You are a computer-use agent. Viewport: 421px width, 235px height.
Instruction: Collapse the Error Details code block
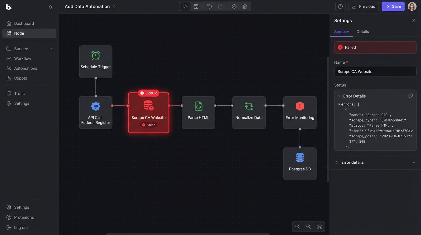click(x=339, y=96)
